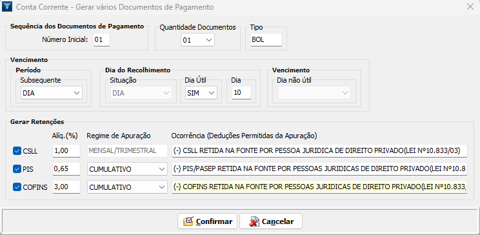Click the Confirmar button's document icon
480x235 pixels.
point(188,221)
